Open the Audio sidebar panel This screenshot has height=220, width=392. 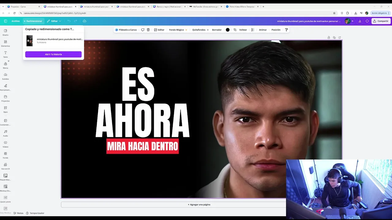[x=6, y=133]
